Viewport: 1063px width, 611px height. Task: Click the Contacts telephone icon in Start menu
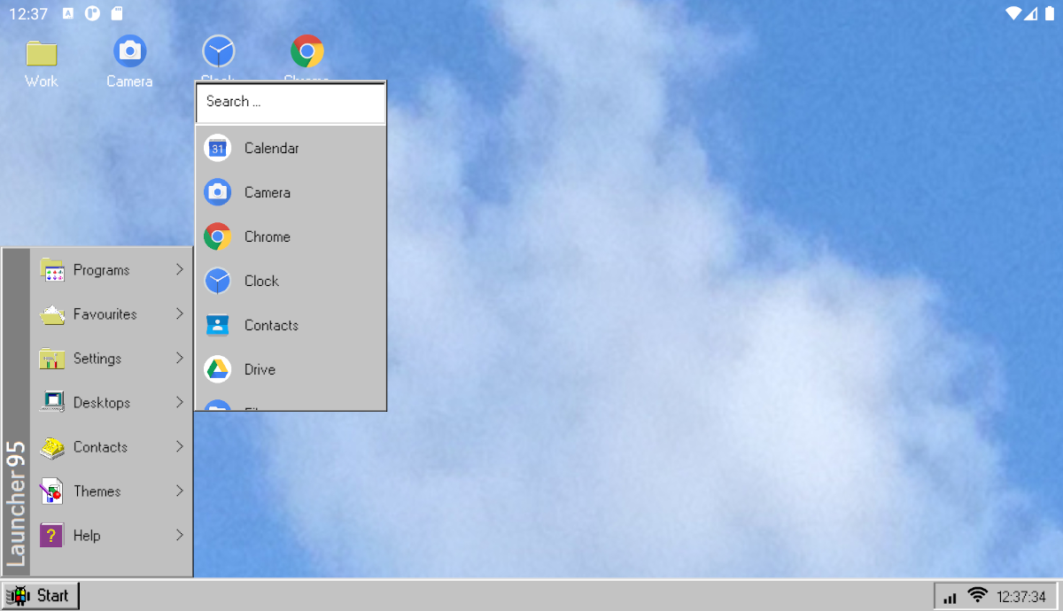coord(52,447)
